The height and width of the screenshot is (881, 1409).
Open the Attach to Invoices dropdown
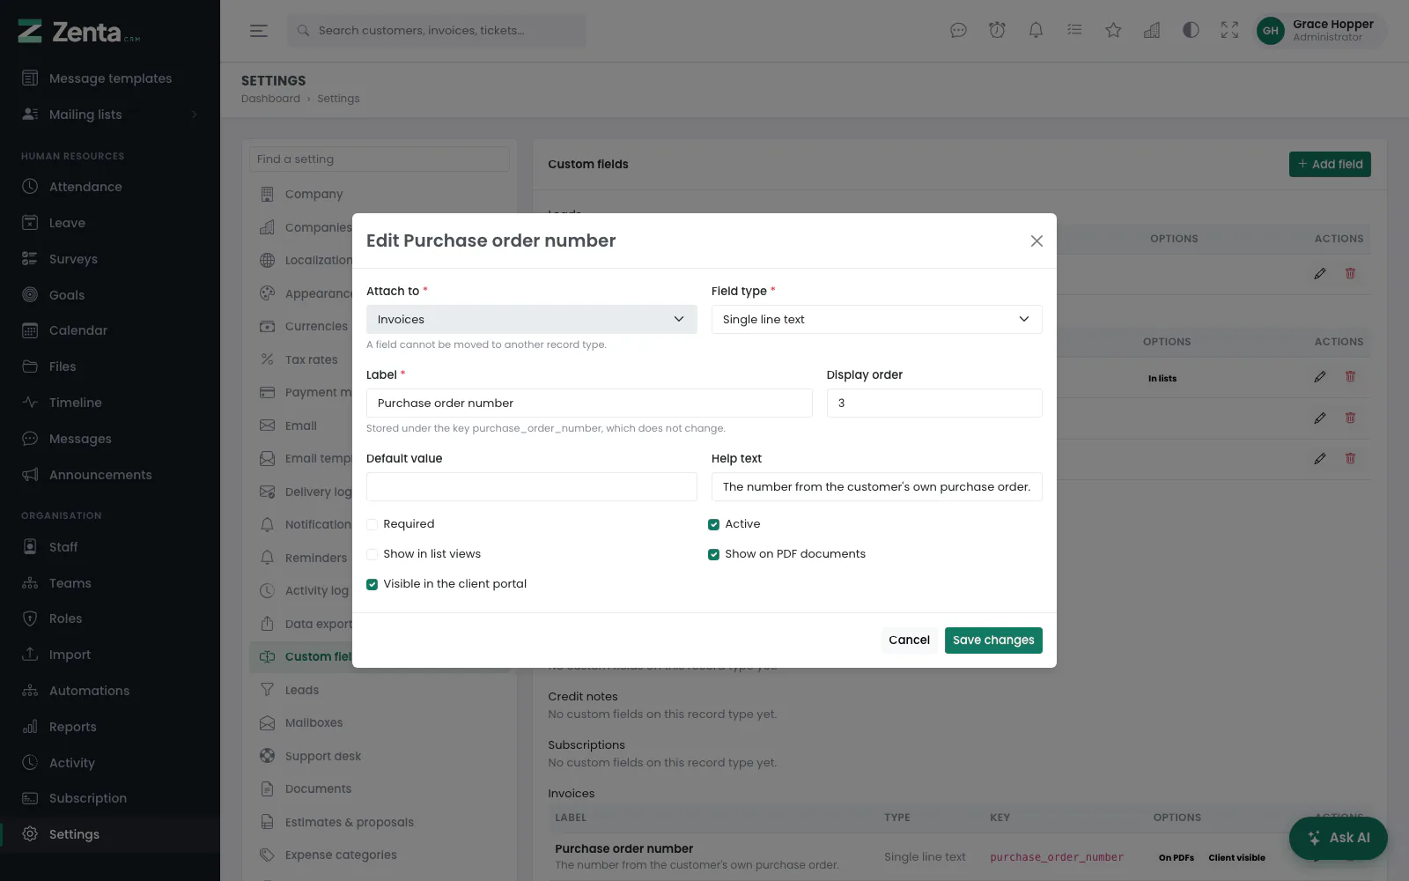point(532,319)
